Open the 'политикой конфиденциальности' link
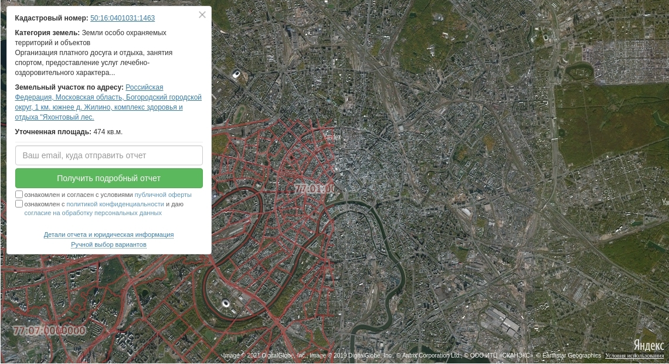This screenshot has height=364, width=669. tap(115, 204)
